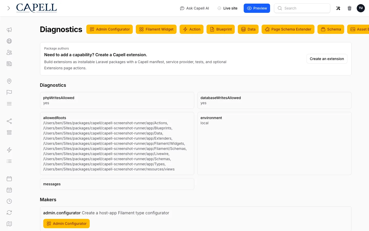Open Ask Capell AI chat

tap(194, 8)
